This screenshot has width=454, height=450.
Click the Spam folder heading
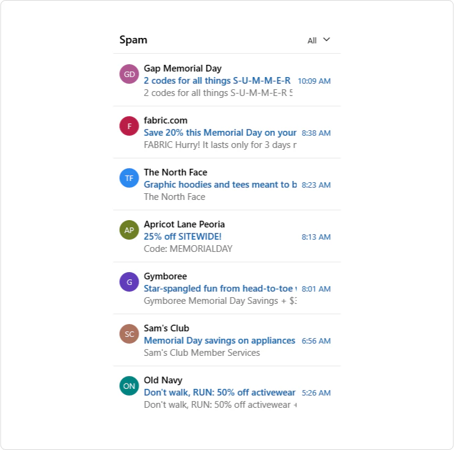(133, 40)
